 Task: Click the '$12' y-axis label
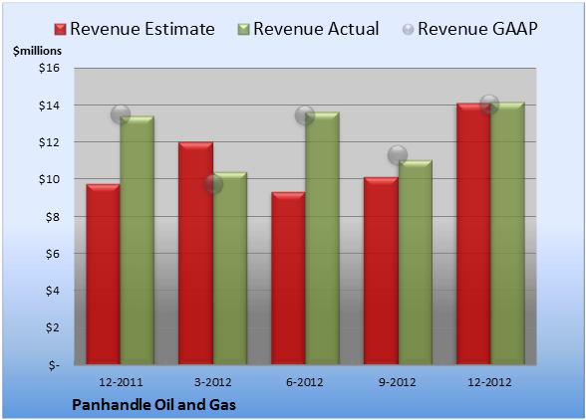(50, 142)
